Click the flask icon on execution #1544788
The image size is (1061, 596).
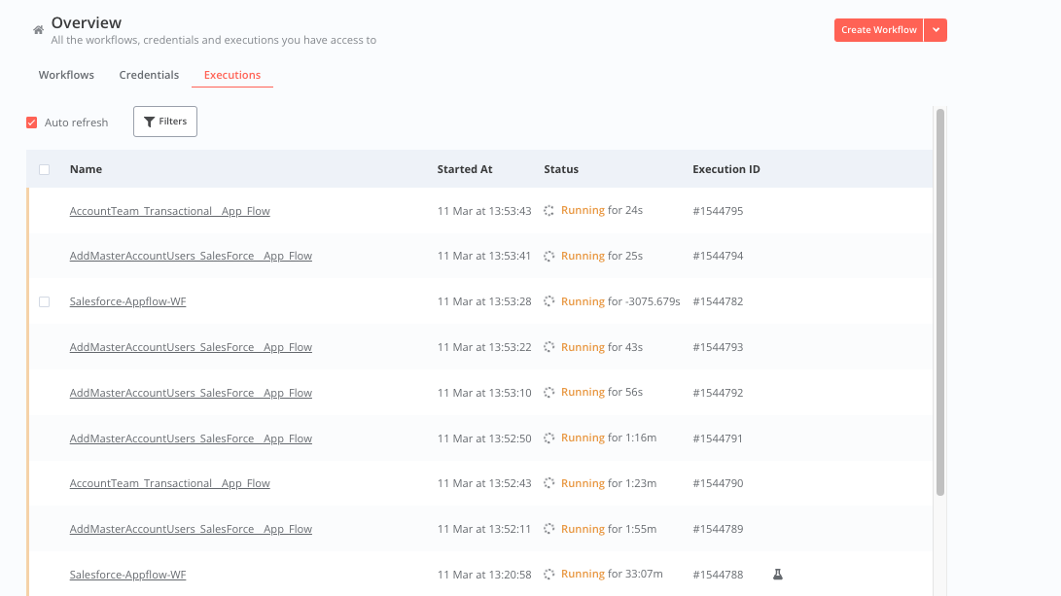tap(778, 575)
